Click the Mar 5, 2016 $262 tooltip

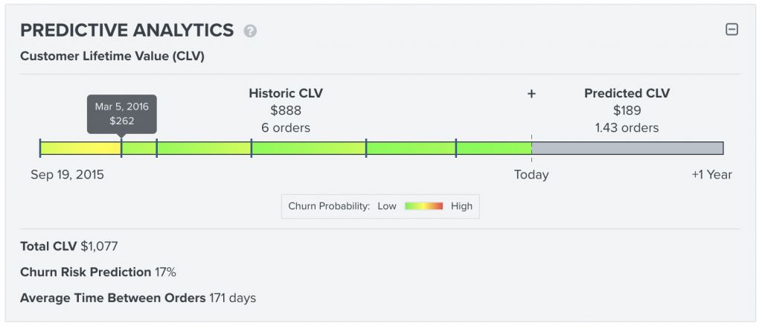coord(122,114)
